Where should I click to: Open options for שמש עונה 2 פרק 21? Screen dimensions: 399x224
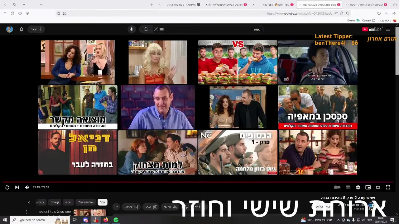click(x=26, y=212)
